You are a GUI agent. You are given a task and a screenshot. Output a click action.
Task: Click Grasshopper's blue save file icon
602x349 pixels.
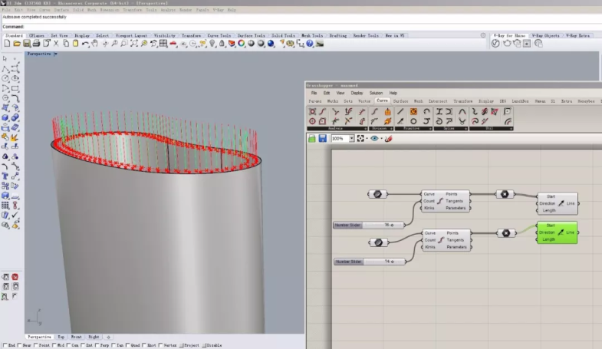[323, 139]
